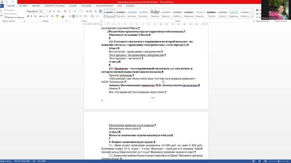Decrease paragraph indent
The image size is (291, 163).
tap(87, 11)
